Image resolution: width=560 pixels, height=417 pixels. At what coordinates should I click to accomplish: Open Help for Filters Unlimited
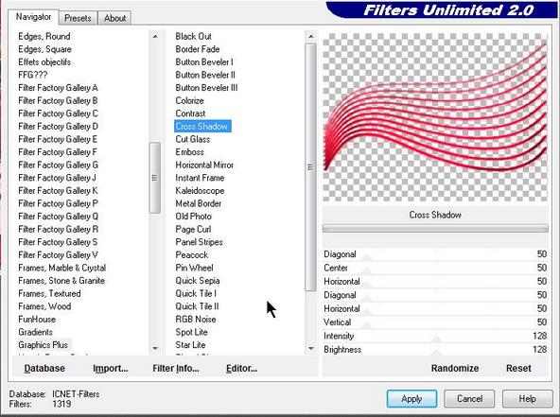click(527, 398)
